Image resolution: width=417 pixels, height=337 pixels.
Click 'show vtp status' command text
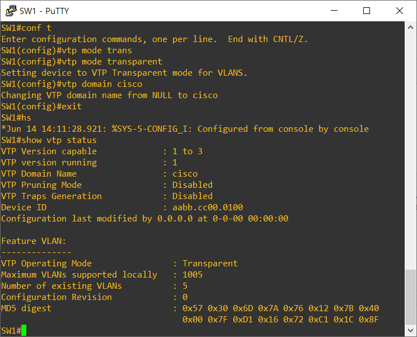point(59,140)
